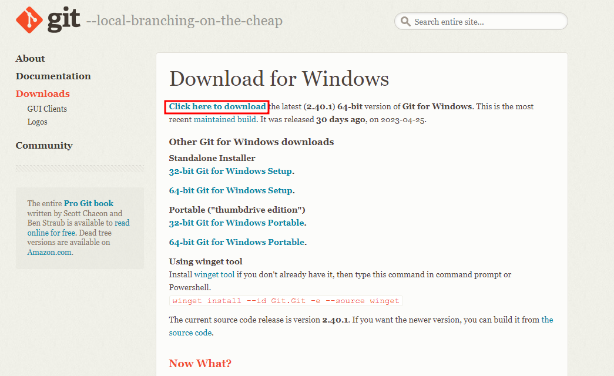Image resolution: width=614 pixels, height=376 pixels.
Task: Open the Documentation section
Action: tap(53, 76)
